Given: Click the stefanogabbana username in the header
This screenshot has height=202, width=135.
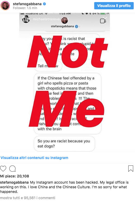Looking at the screenshot, I should click(x=27, y=4).
